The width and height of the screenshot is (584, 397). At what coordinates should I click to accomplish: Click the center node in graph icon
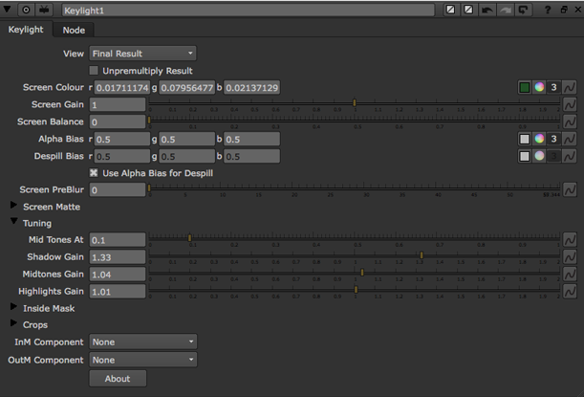tap(26, 10)
